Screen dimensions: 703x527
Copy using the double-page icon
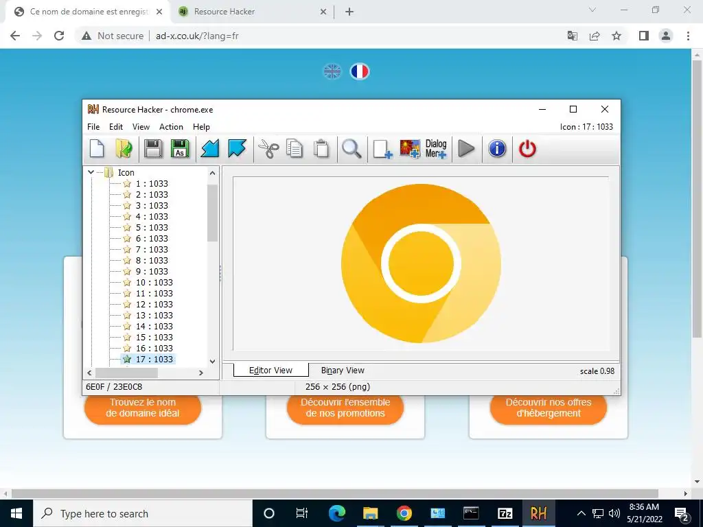295,149
